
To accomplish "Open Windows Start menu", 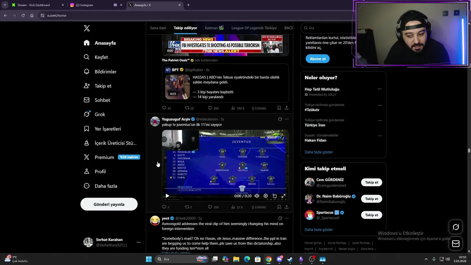I will click(x=149, y=259).
